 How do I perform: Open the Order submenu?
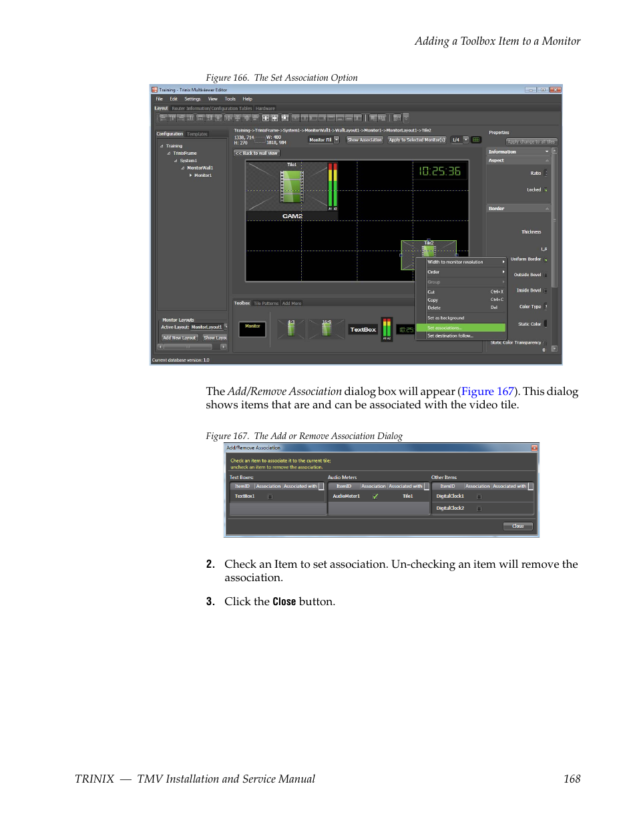pos(465,272)
